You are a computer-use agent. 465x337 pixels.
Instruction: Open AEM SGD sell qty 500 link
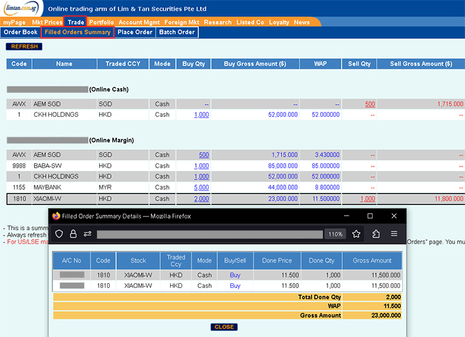pyautogui.click(x=370, y=104)
